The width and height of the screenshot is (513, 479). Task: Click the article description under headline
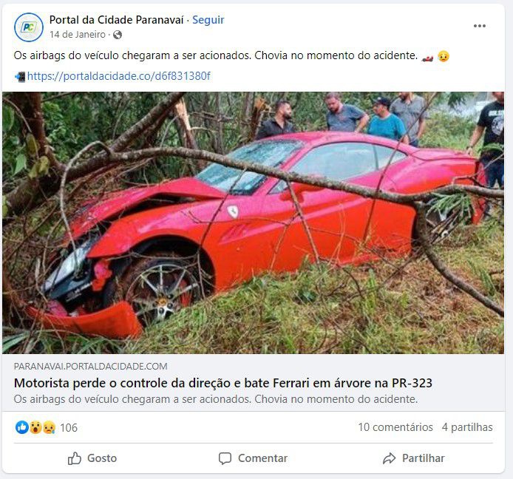coord(216,399)
